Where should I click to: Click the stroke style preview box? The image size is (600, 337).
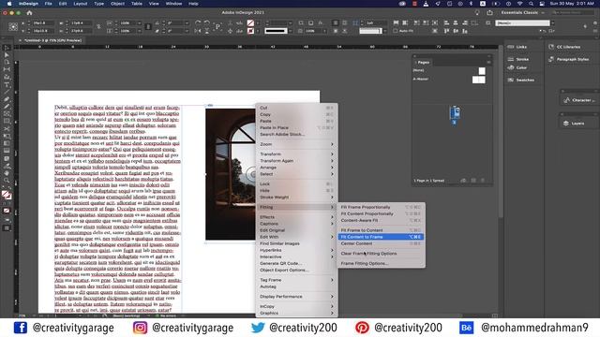coord(276,31)
